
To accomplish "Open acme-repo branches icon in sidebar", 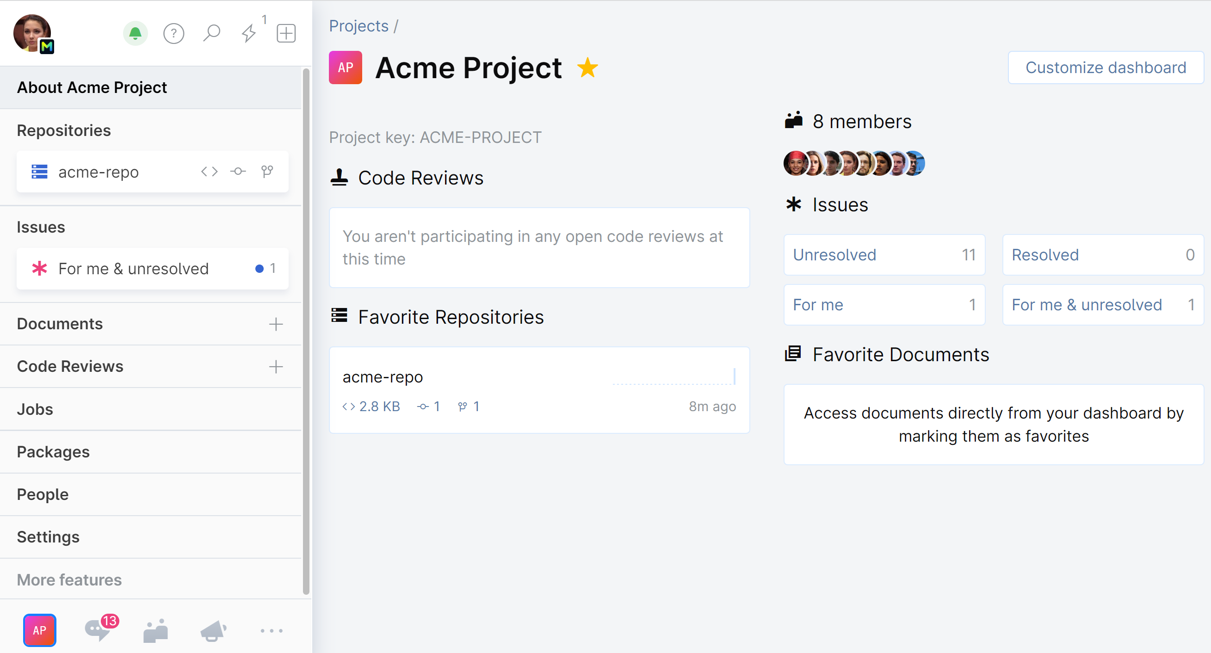I will (x=267, y=172).
